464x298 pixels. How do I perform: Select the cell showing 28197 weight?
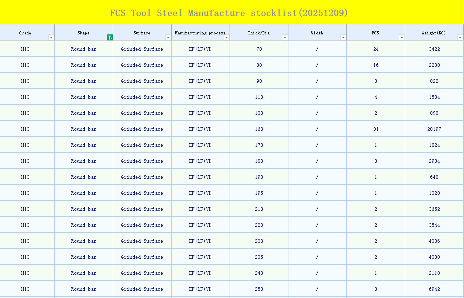pos(434,129)
